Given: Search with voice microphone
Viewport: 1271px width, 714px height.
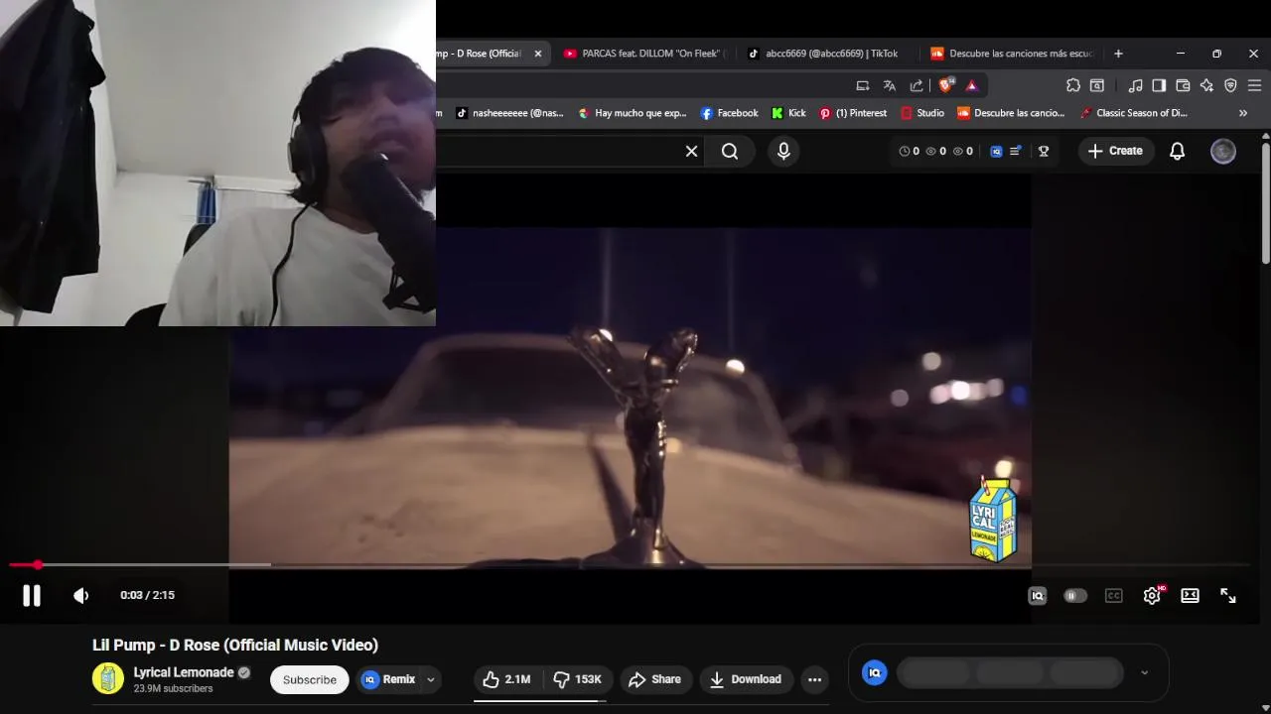Looking at the screenshot, I should (x=783, y=151).
